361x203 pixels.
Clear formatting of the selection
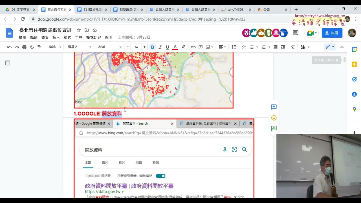(293, 47)
